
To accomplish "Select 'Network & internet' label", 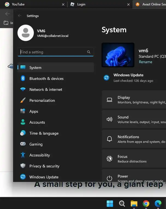I will click(x=46, y=89).
